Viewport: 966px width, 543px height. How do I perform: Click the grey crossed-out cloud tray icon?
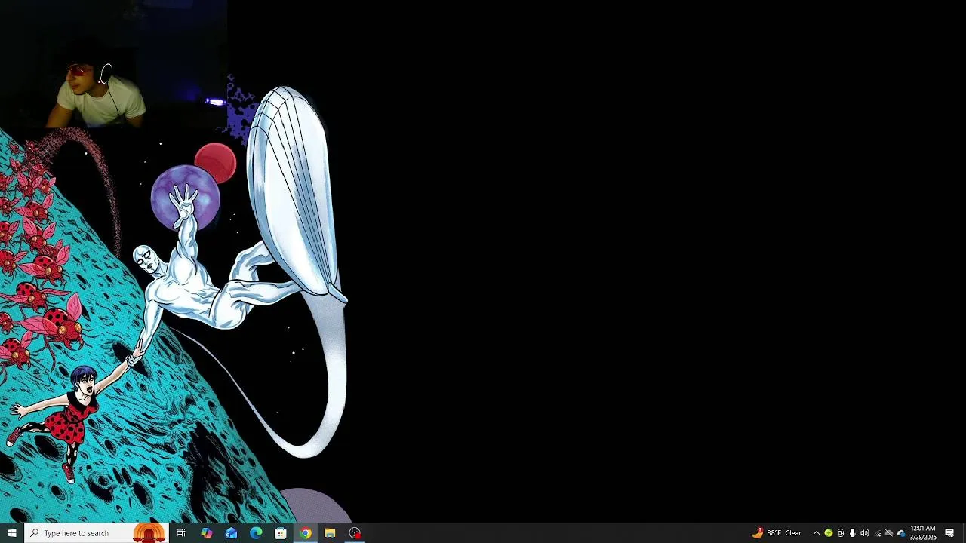889,533
